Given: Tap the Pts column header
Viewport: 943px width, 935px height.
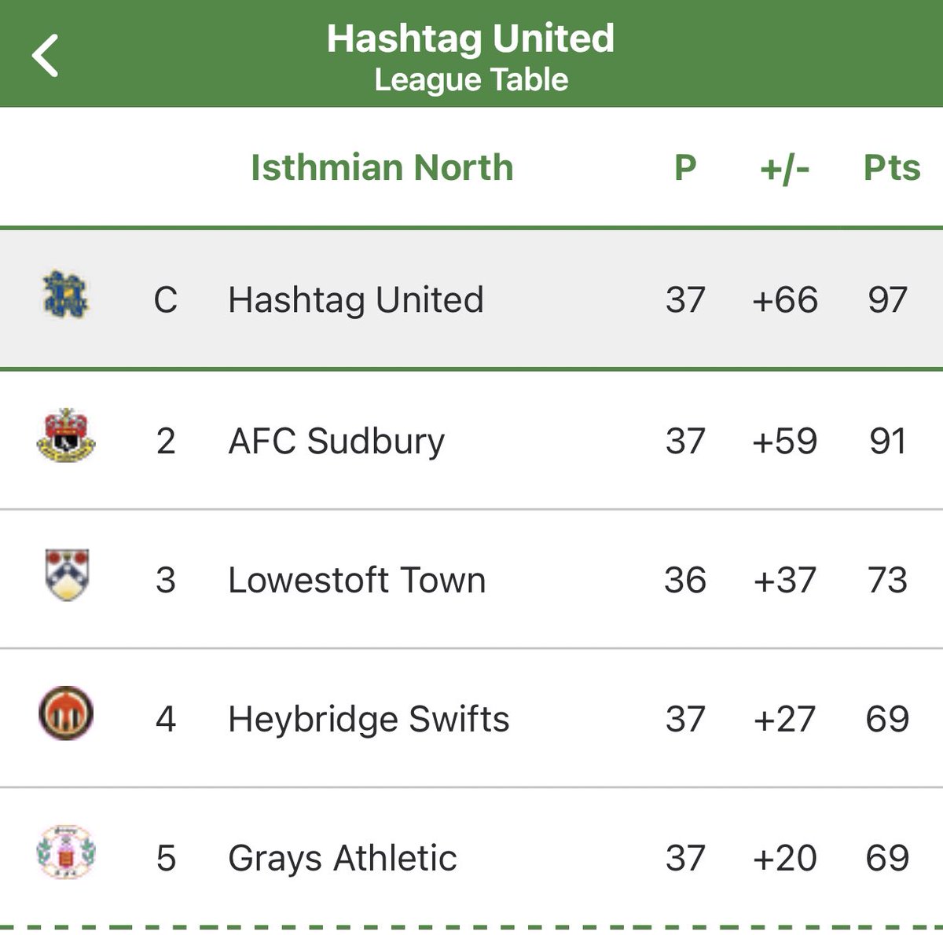Looking at the screenshot, I should pyautogui.click(x=891, y=168).
